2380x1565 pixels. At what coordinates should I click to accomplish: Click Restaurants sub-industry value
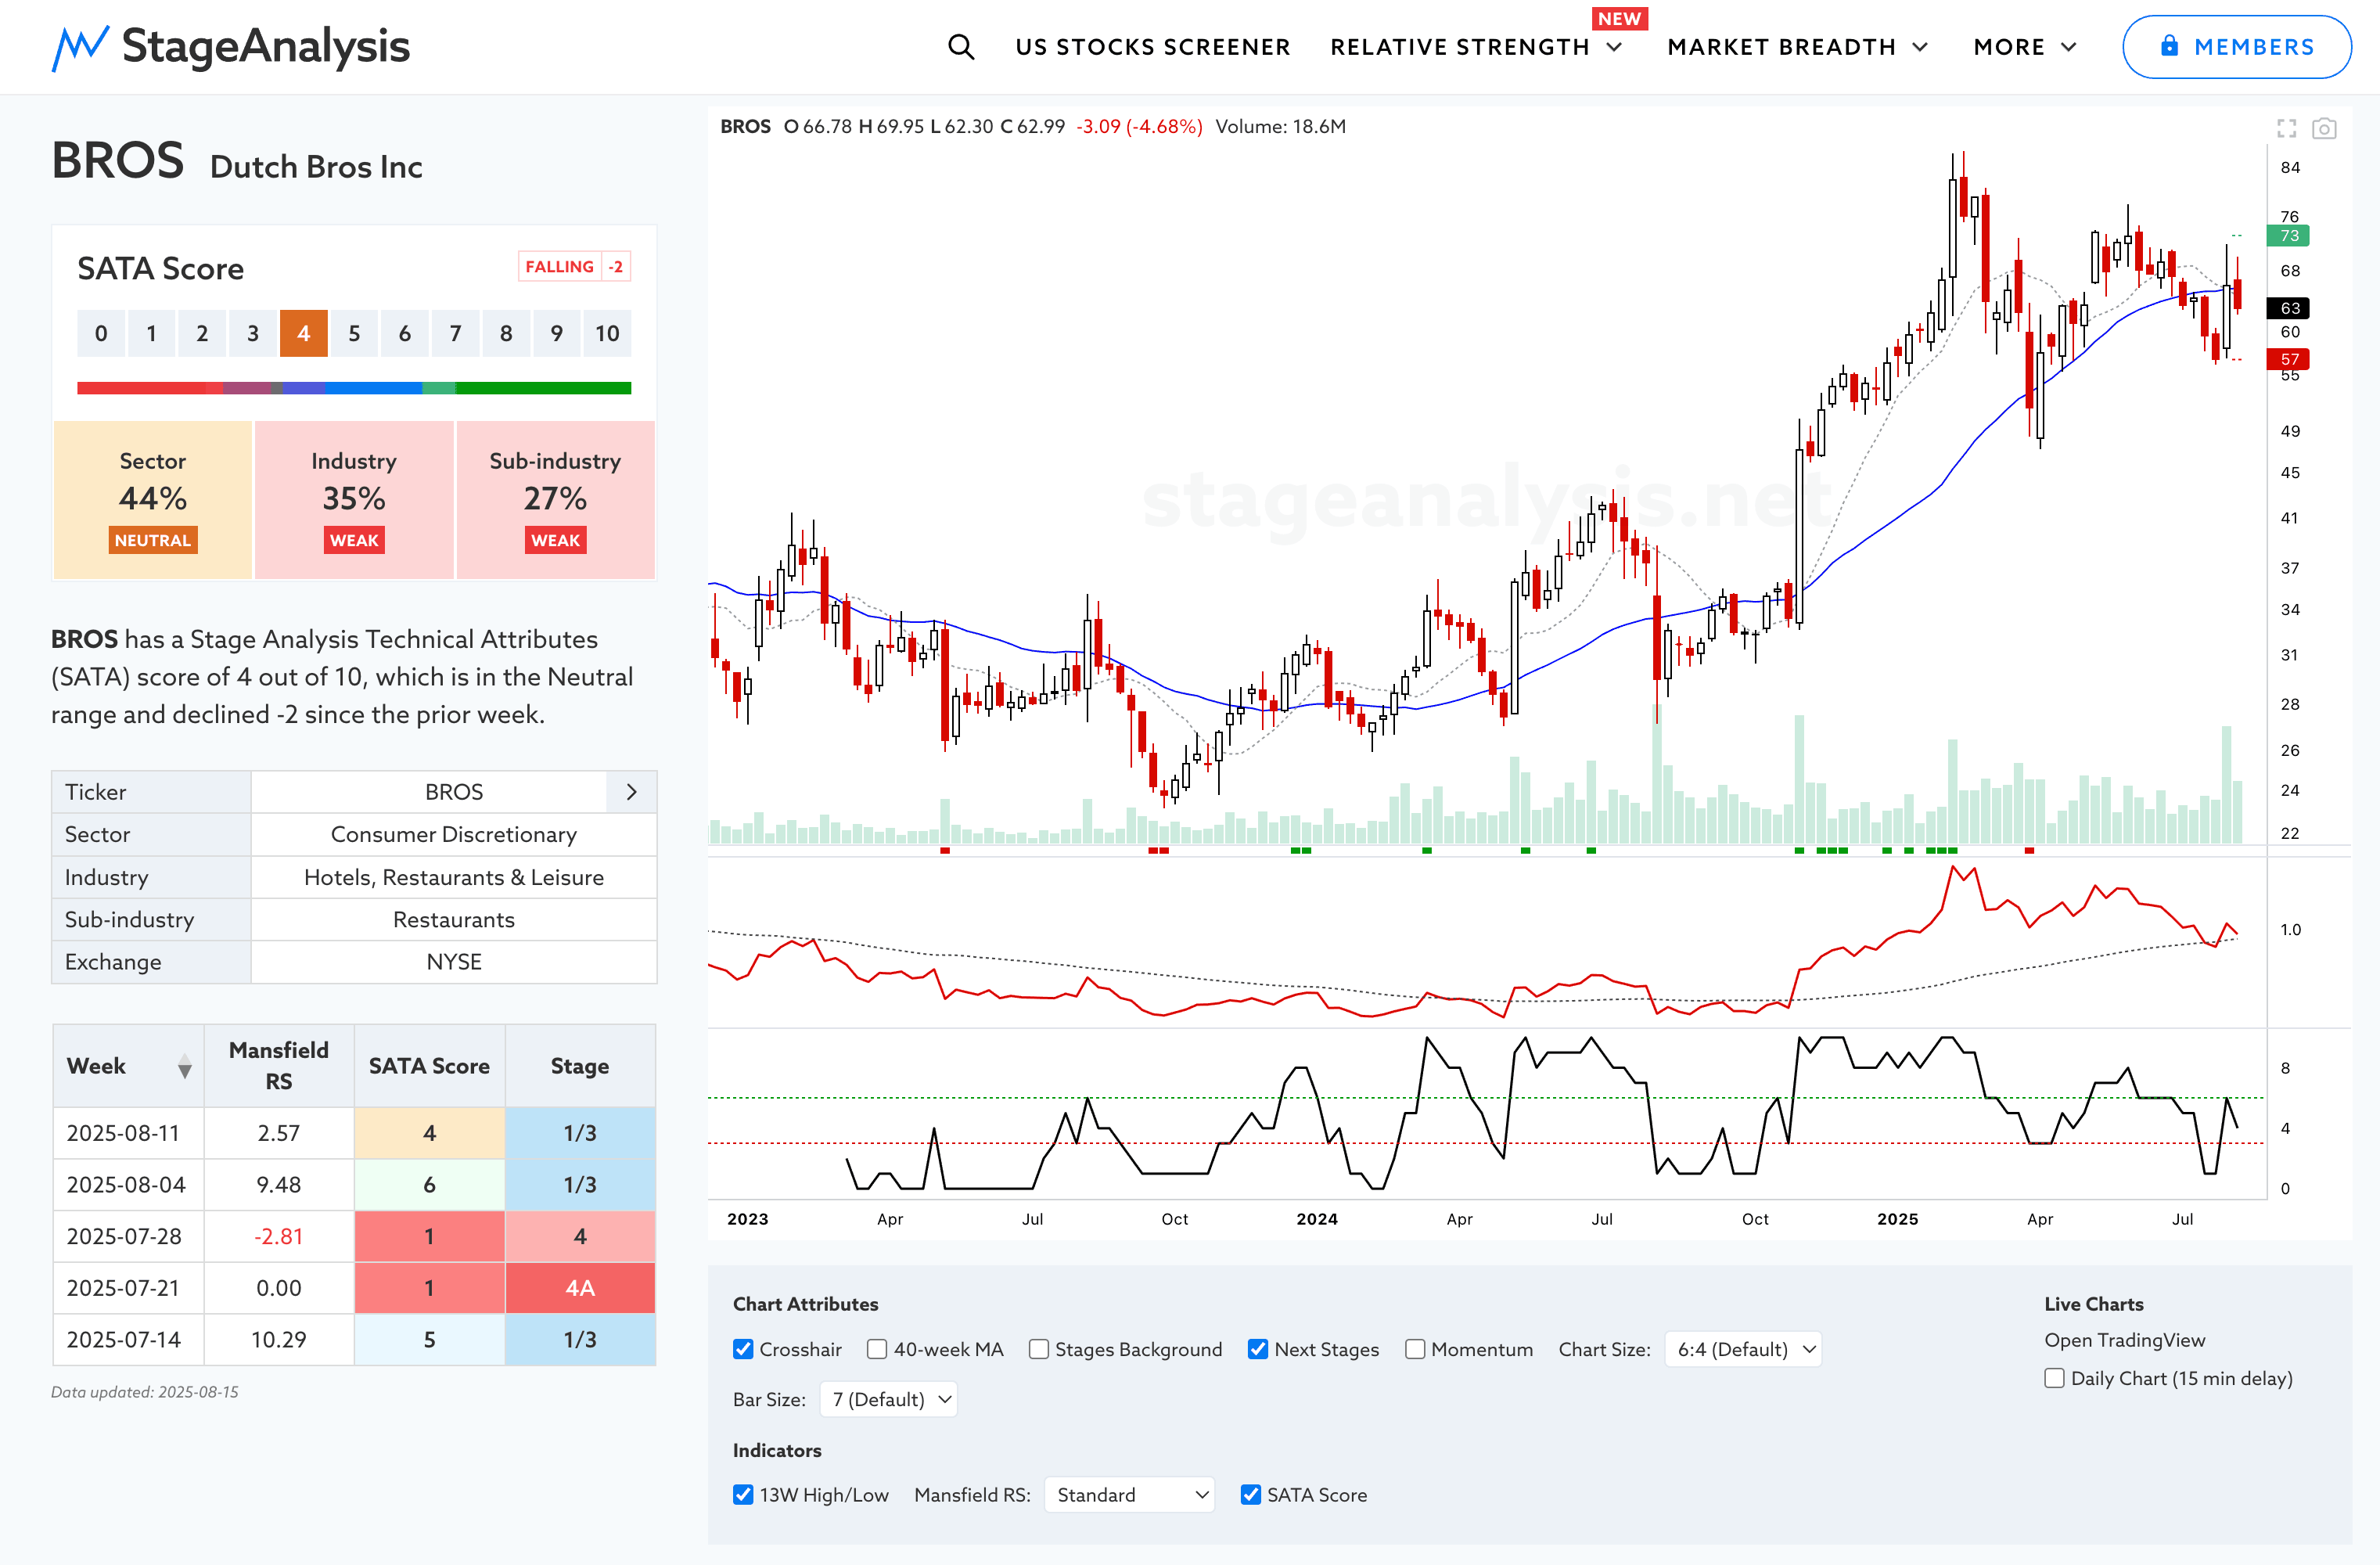pyautogui.click(x=454, y=919)
